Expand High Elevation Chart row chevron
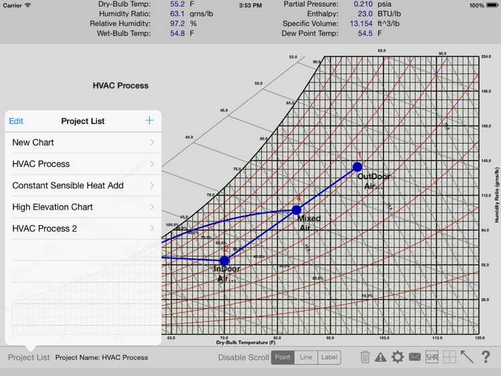This screenshot has height=376, width=501. (152, 207)
